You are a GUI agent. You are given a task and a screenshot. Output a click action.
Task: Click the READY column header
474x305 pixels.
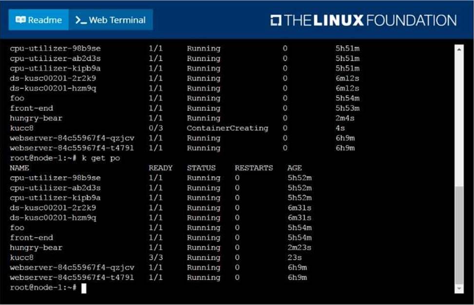[x=161, y=168]
